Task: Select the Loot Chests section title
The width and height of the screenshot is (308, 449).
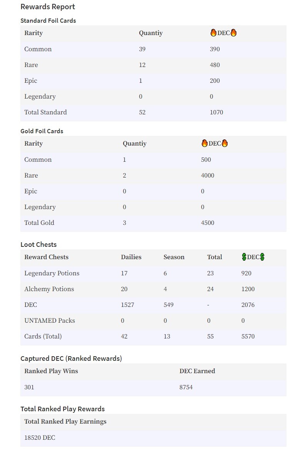Action: tap(38, 245)
